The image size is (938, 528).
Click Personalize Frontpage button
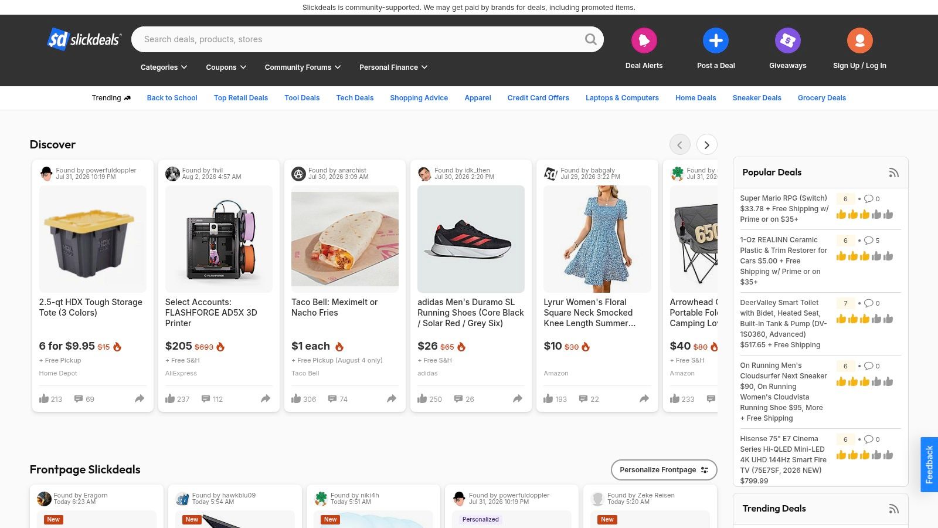[x=664, y=470]
